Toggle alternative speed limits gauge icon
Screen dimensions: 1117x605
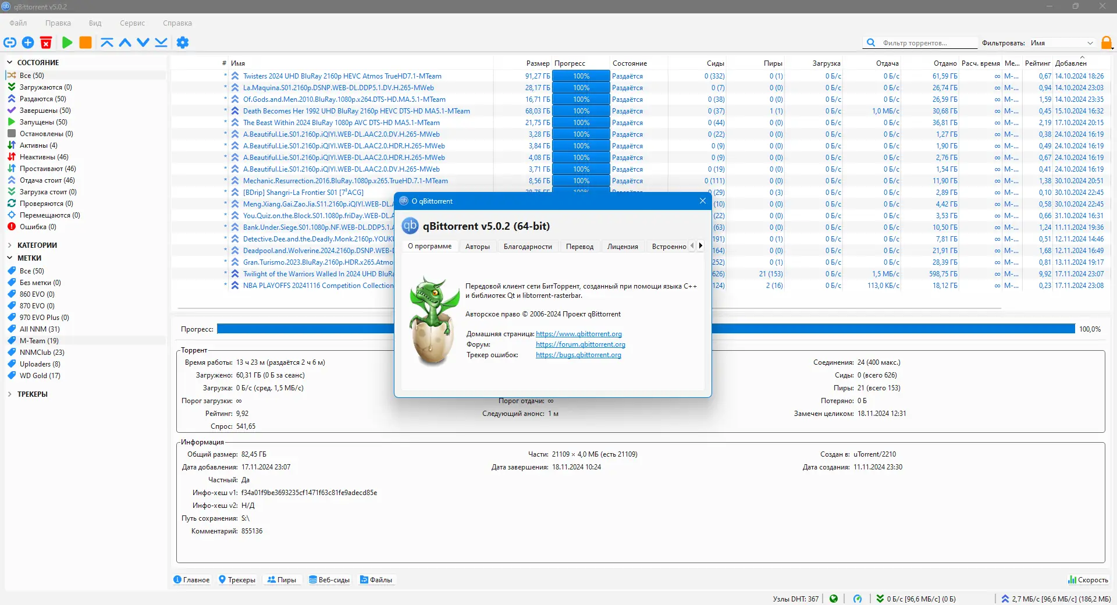(x=858, y=599)
